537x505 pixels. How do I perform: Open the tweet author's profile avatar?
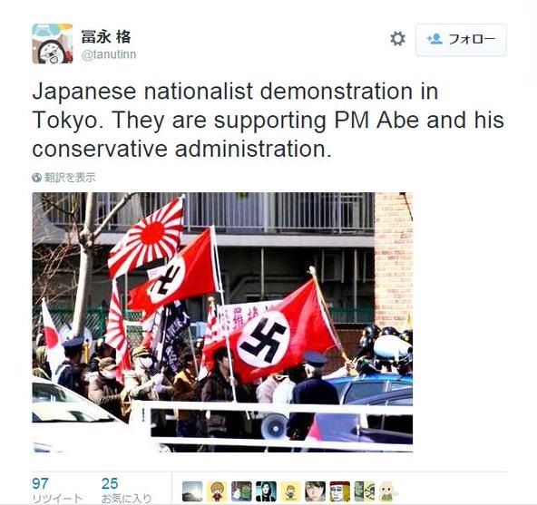tap(53, 44)
